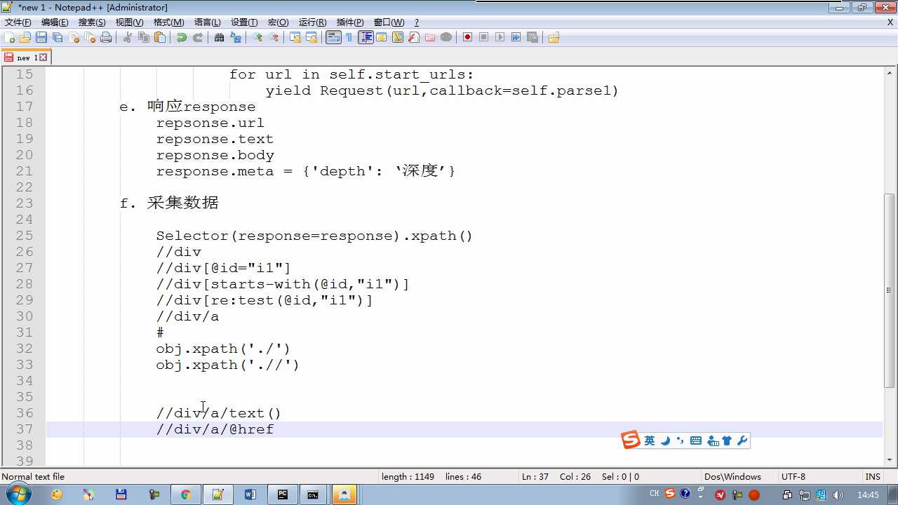
Task: Open the 视图(V) menu
Action: coord(129,22)
